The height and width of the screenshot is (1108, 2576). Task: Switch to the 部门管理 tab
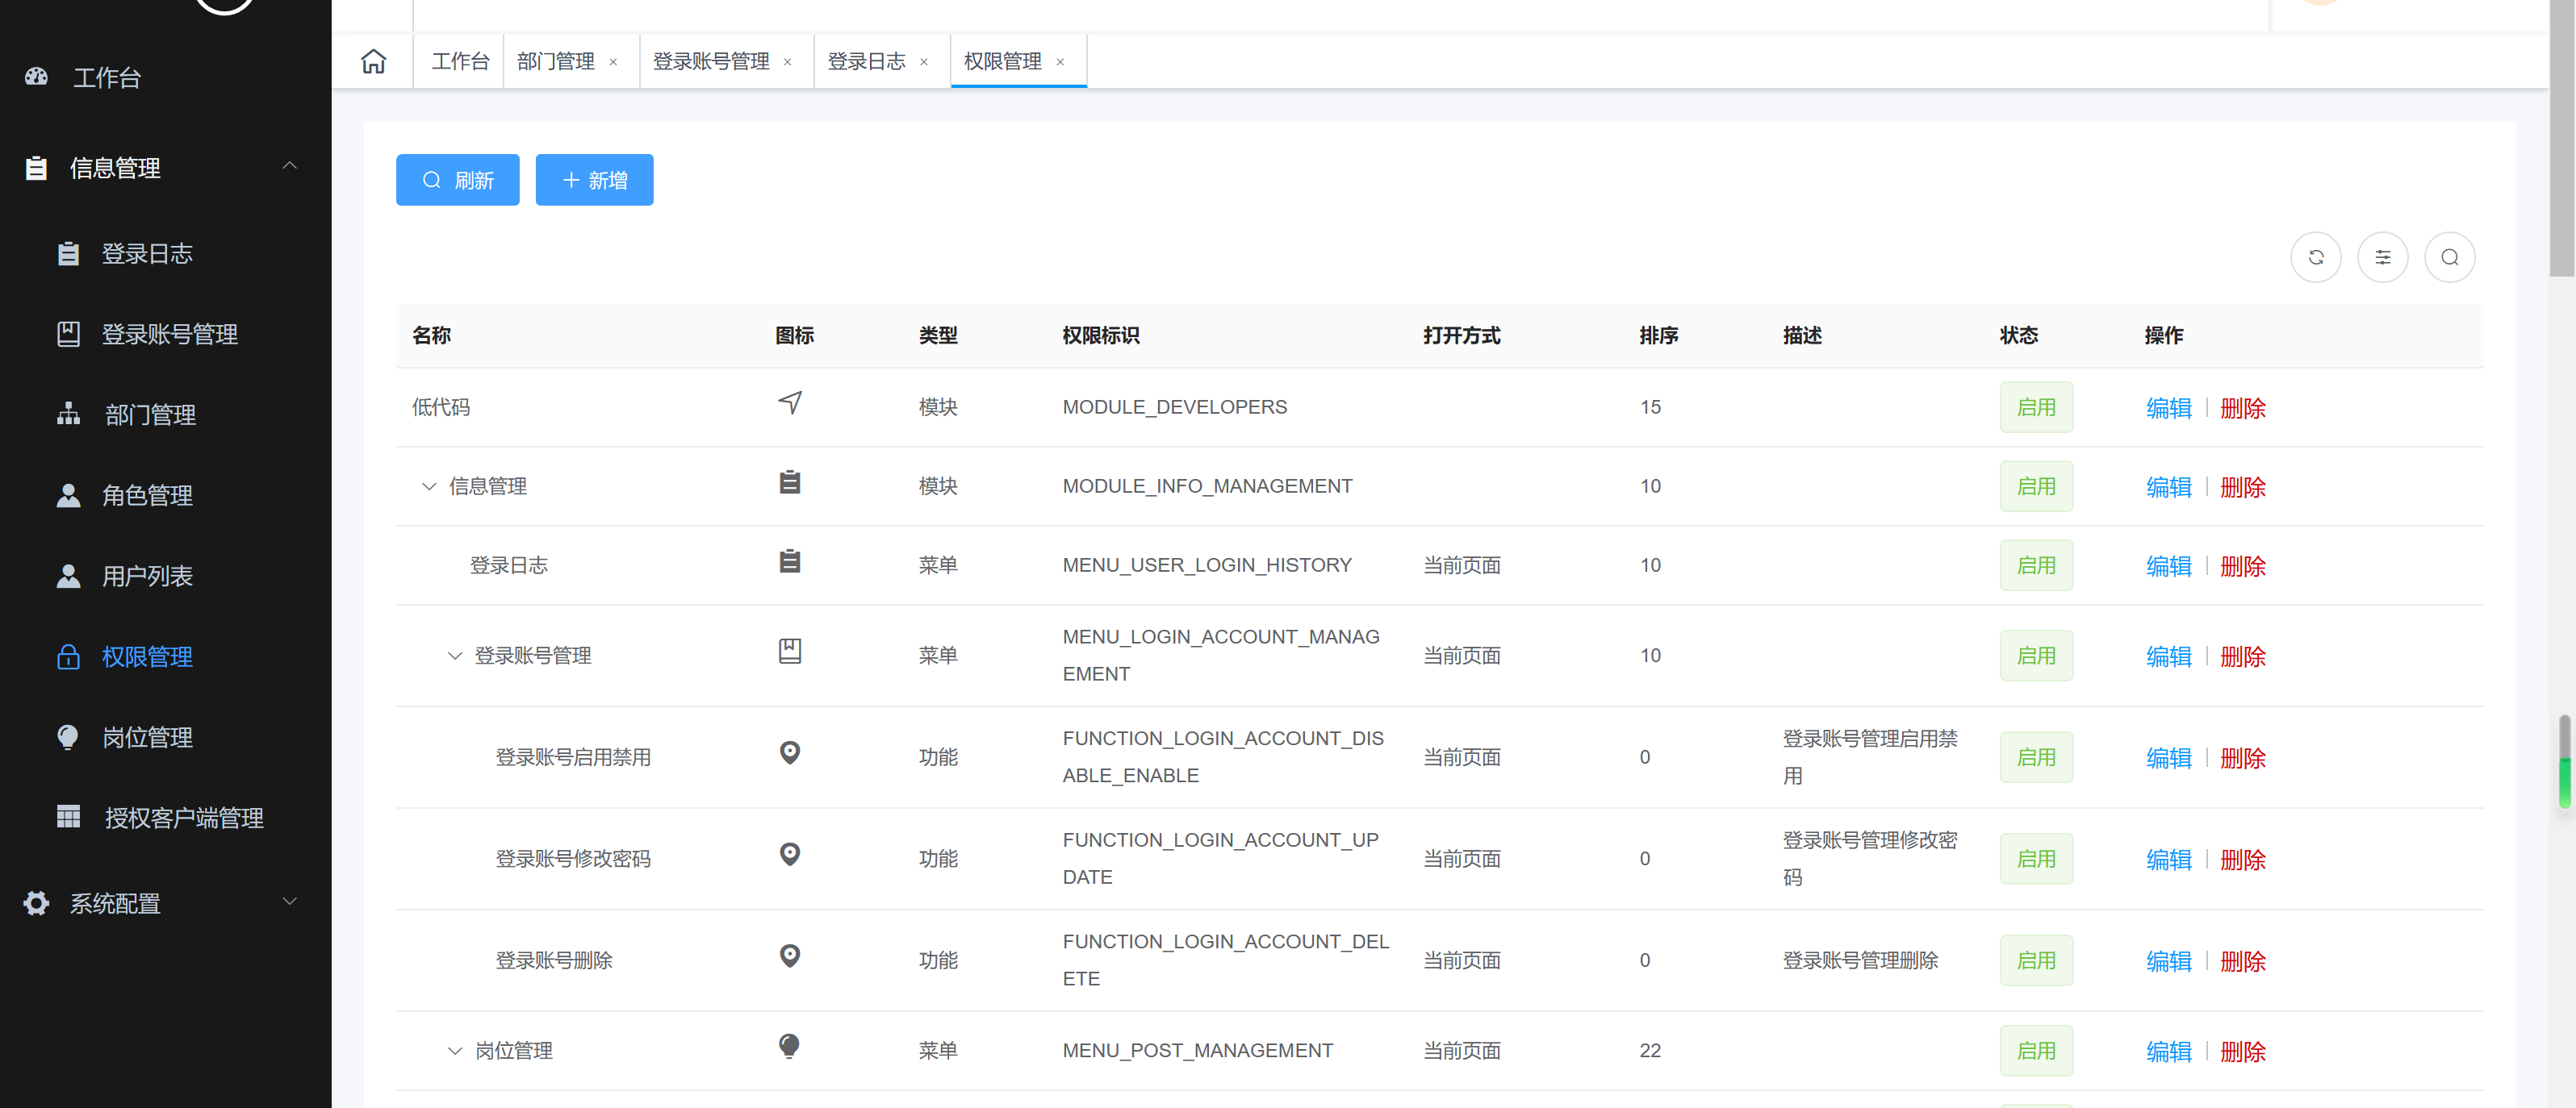click(x=556, y=61)
